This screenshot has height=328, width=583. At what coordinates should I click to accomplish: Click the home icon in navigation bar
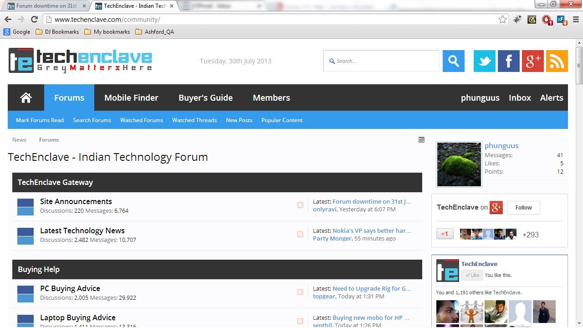pos(26,97)
